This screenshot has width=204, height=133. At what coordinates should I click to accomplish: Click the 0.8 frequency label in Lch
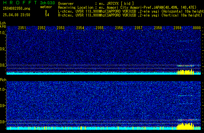click(3, 65)
